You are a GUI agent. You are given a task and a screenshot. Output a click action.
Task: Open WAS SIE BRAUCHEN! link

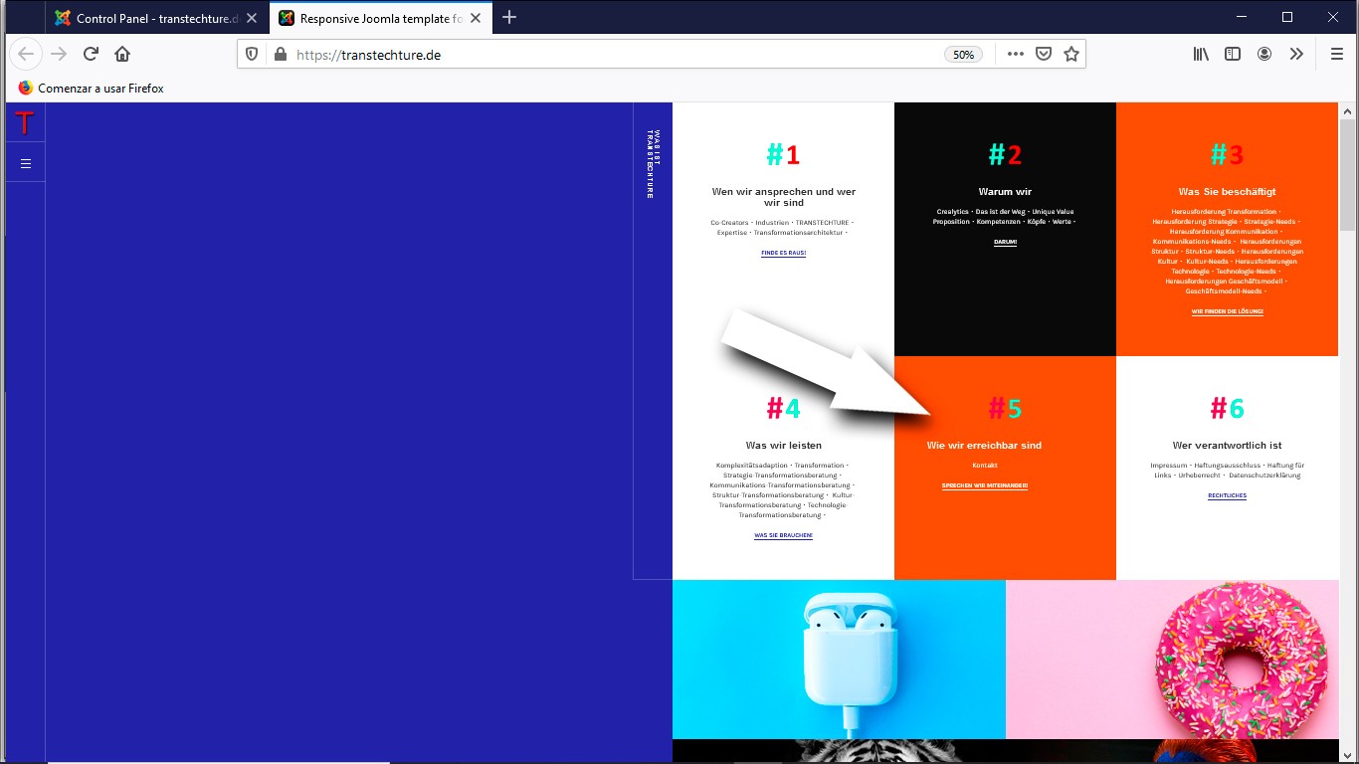click(x=784, y=536)
